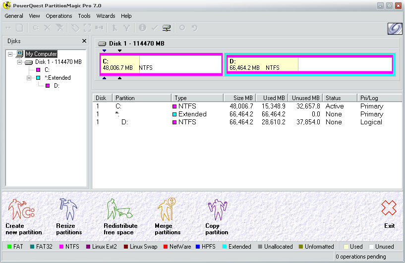Click the undo last change toolbar icon
Screen dimensions: 405x263
tap(194, 28)
